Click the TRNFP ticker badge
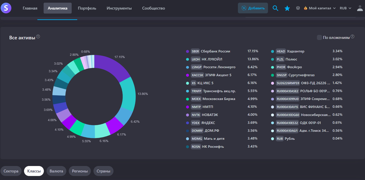365x180 pixels. pyautogui.click(x=196, y=91)
